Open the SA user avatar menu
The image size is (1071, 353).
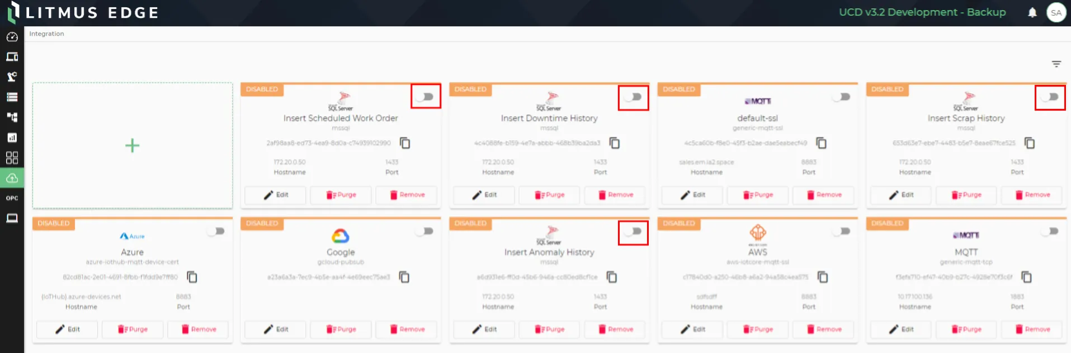pos(1056,13)
